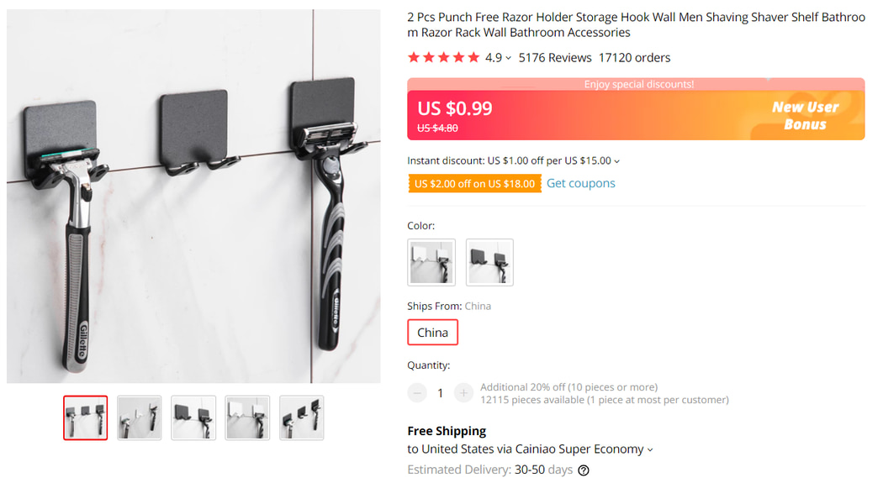This screenshot has height=483, width=883.
Task: View the second gallery thumbnail
Action: 140,417
